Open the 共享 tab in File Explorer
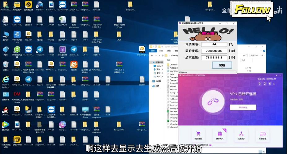Image resolution: width=287 pixels, height=154 pixels. (x=169, y=51)
